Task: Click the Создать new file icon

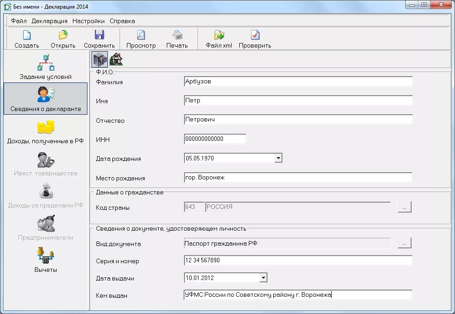Action: [27, 35]
